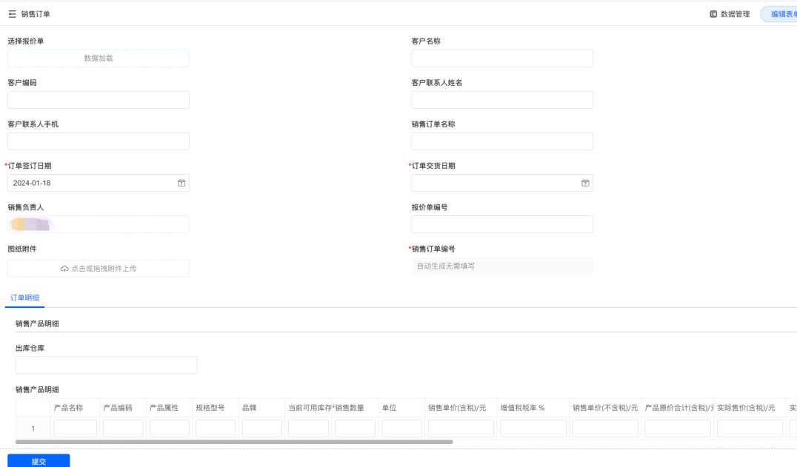Click the 客户联系人手机 text box
The image size is (797, 467).
click(x=99, y=141)
